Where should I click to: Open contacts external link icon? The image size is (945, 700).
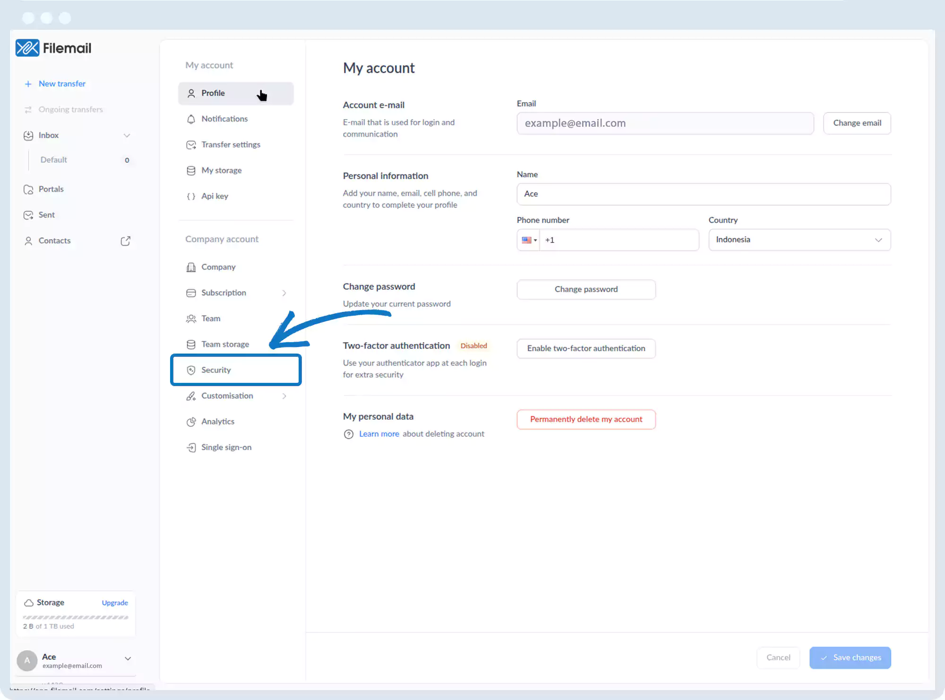tap(125, 241)
